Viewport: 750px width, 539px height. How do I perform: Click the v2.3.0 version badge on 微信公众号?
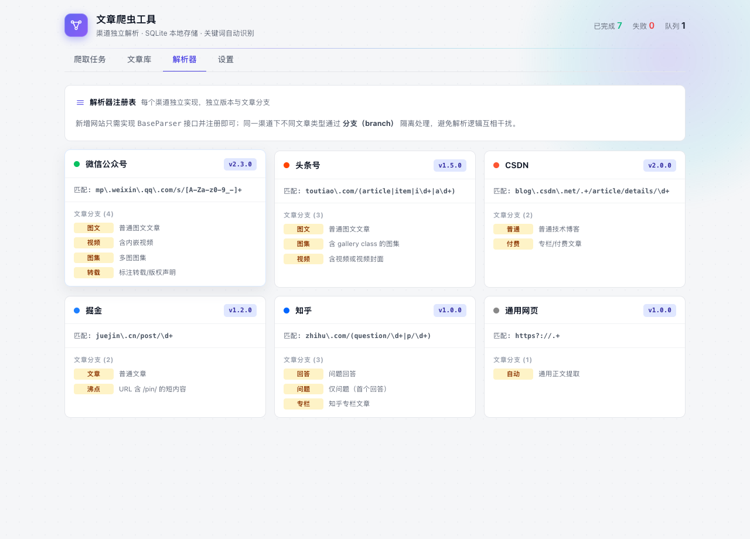[240, 164]
